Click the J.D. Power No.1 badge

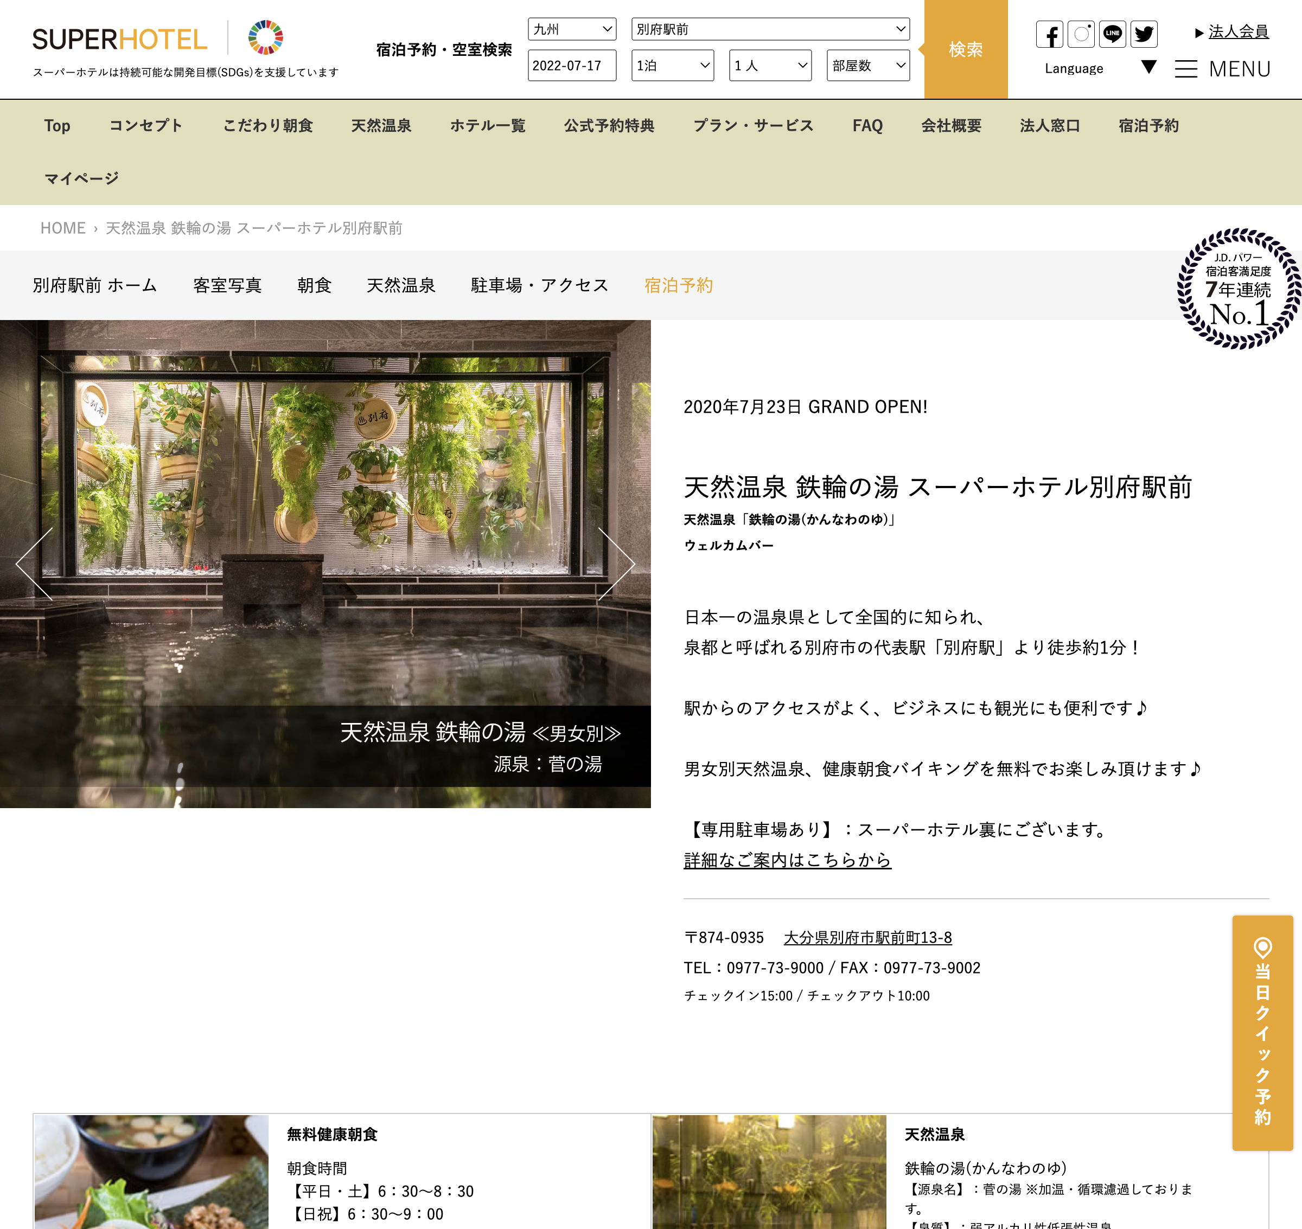click(x=1238, y=289)
